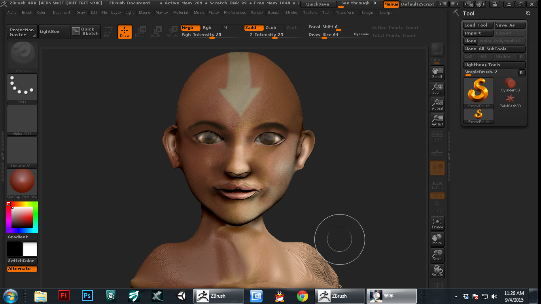Click the QuickSave button
Viewport: 541px width, 304px height.
point(318,4)
